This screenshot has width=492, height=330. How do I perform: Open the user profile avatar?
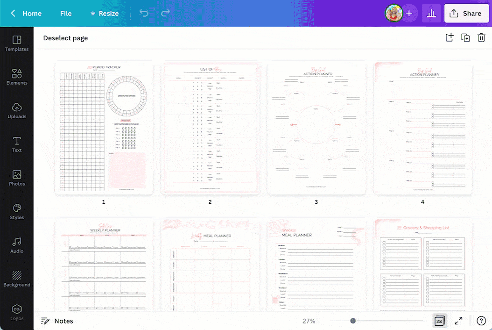[x=394, y=13]
